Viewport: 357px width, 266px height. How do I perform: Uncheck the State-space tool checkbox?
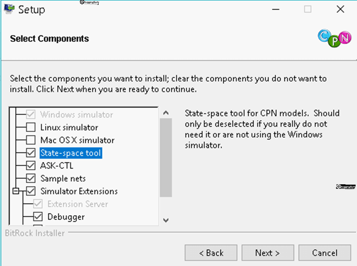(x=31, y=153)
